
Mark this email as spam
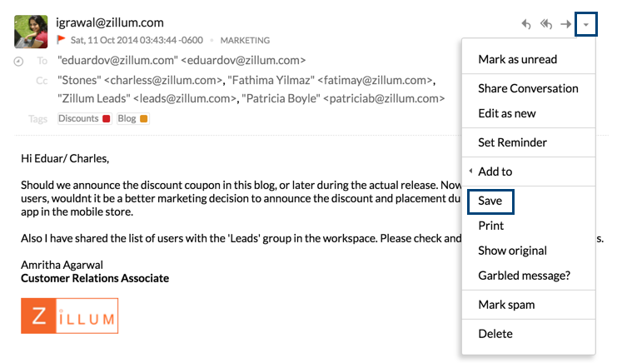(506, 305)
